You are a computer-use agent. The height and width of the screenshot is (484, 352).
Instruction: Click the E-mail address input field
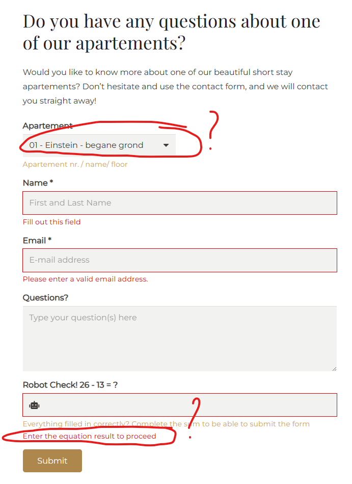tap(180, 260)
